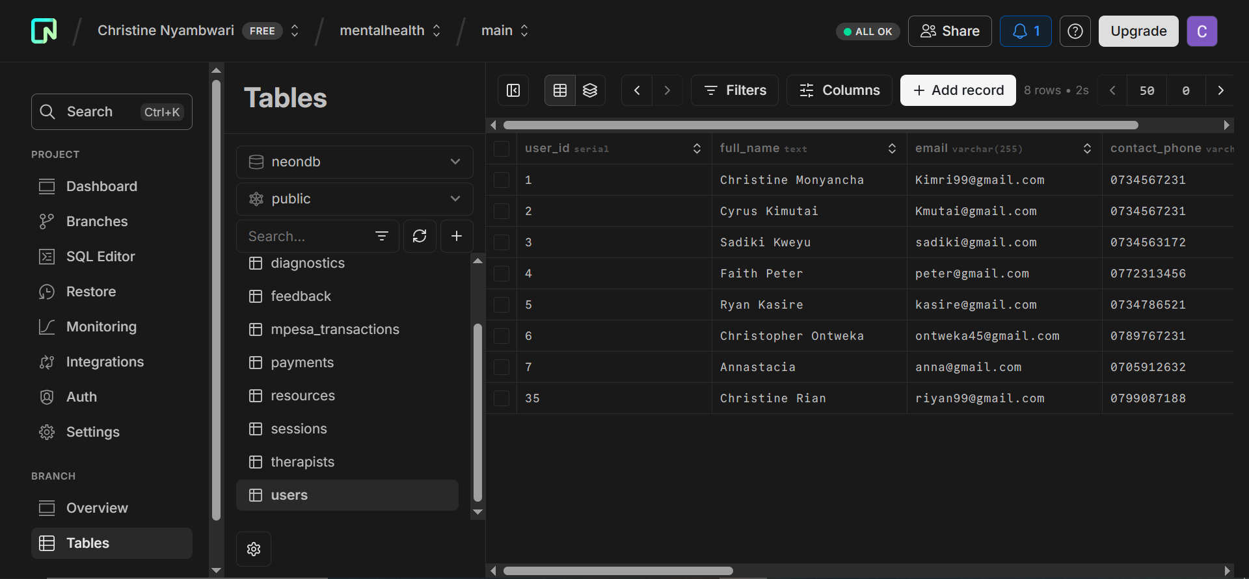Viewport: 1249px width, 579px height.
Task: Check the row for Sadiki Kweyu
Action: click(502, 242)
